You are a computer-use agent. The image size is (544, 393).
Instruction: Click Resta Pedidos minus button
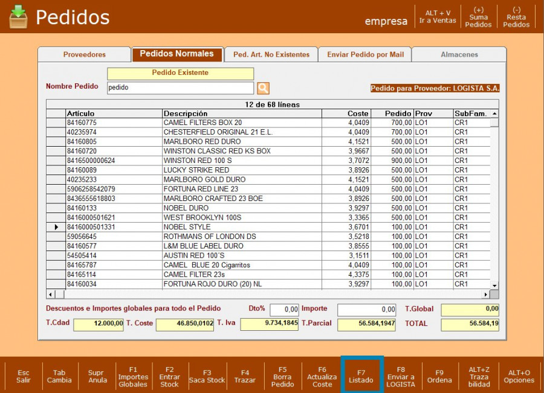[x=516, y=17]
